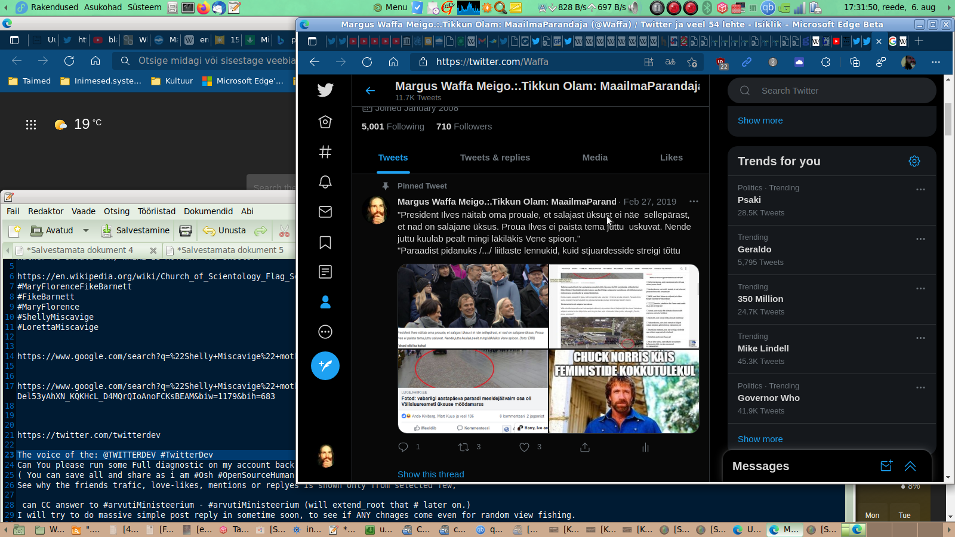Click the Edge address bar URL
Screen dimensions: 955x537
(492, 62)
